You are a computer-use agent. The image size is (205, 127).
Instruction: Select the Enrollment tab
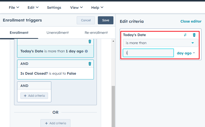[x=19, y=33]
